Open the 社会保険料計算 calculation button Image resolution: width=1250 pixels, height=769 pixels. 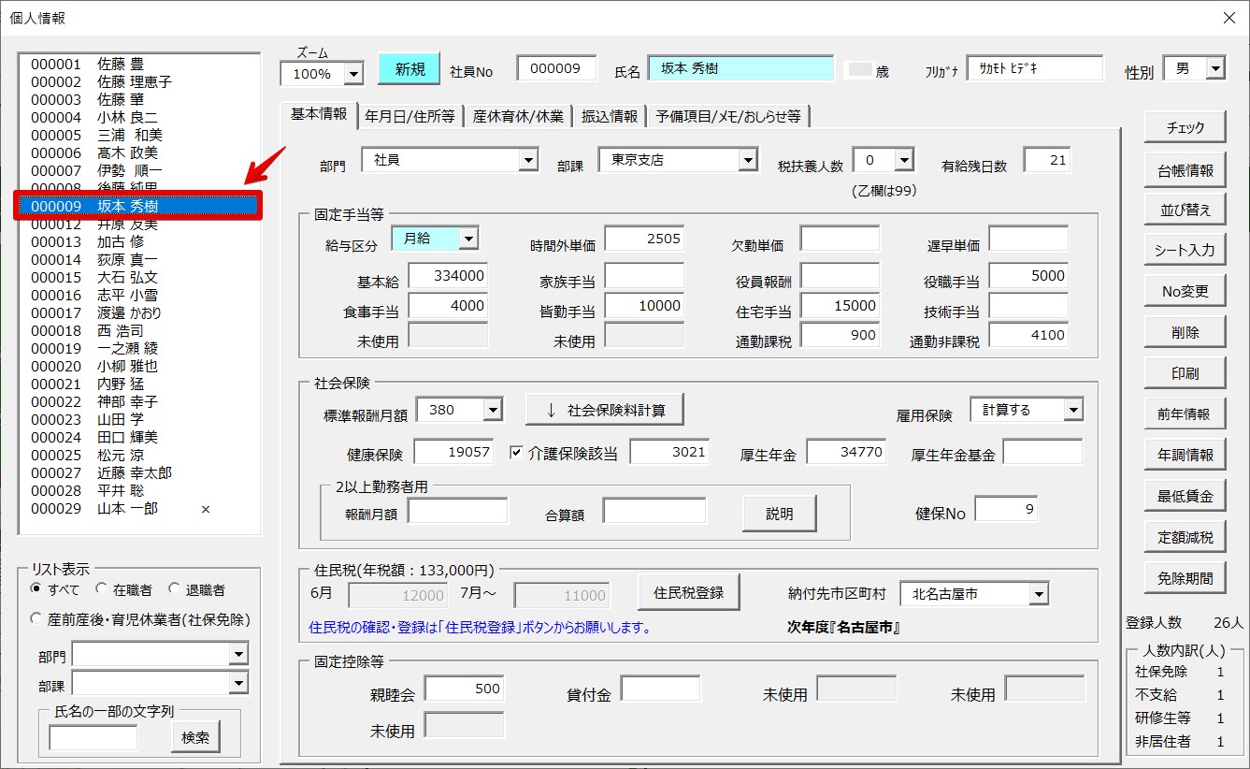point(604,410)
